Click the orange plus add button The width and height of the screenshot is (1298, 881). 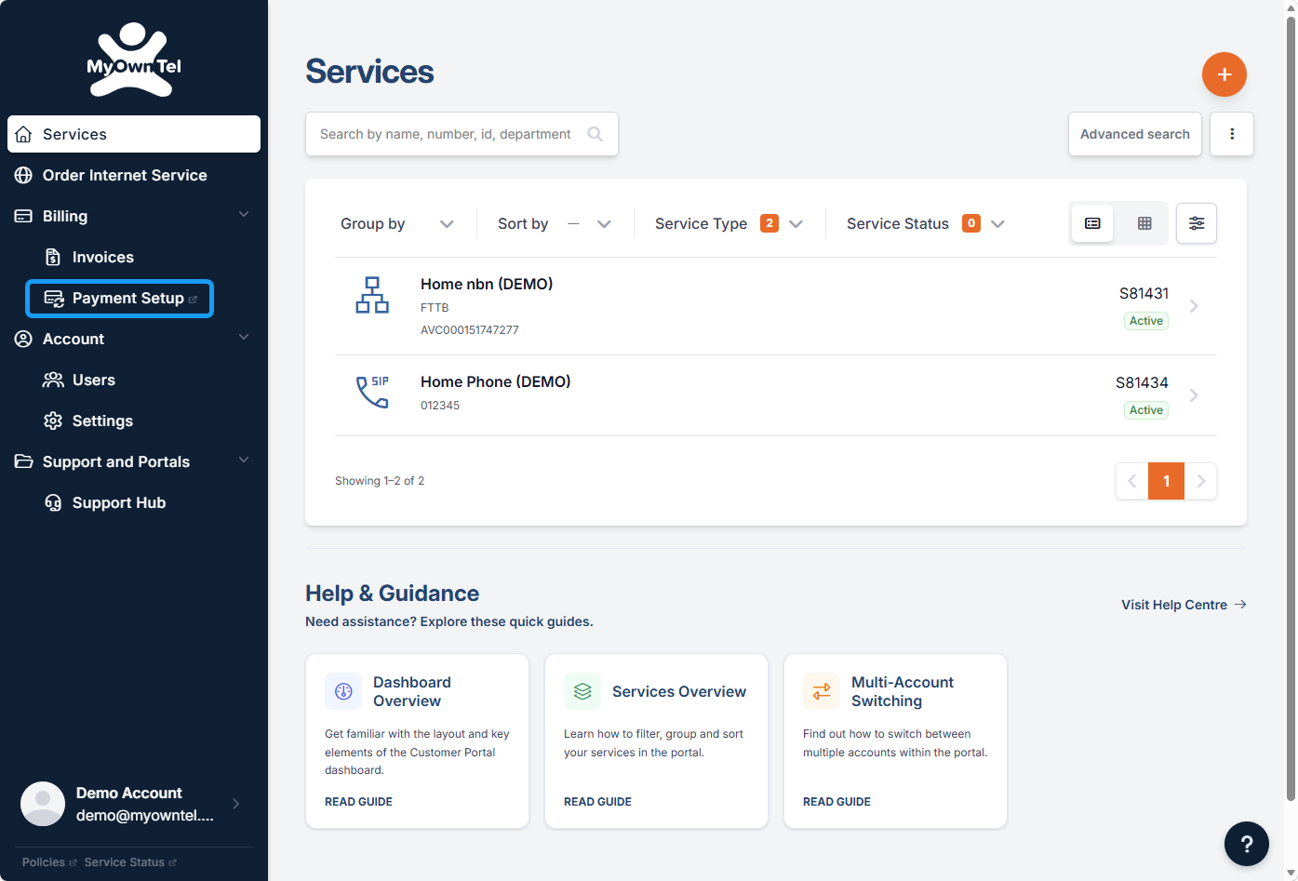click(x=1224, y=74)
